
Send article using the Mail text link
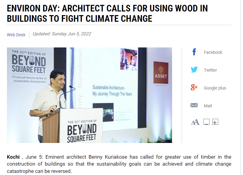coord(208,106)
